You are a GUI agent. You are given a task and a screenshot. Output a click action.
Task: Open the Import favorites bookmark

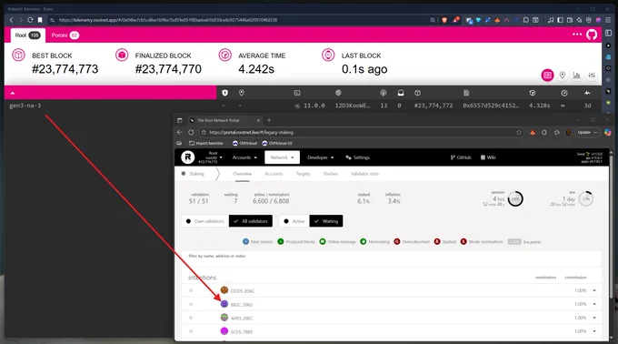(x=205, y=143)
